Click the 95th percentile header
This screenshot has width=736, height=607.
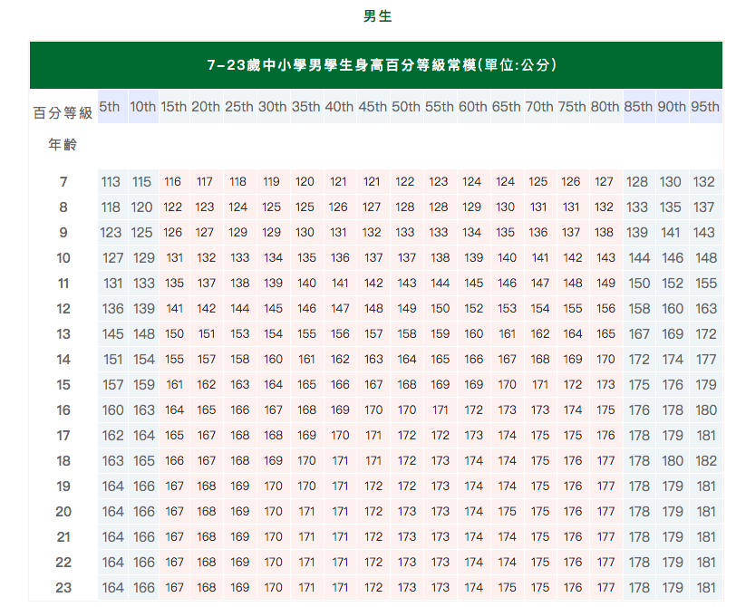click(x=705, y=107)
